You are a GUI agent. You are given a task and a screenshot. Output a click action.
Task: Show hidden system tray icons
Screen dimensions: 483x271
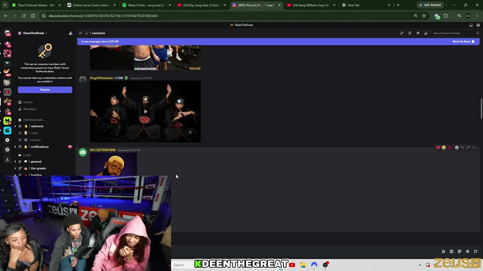click(420, 265)
